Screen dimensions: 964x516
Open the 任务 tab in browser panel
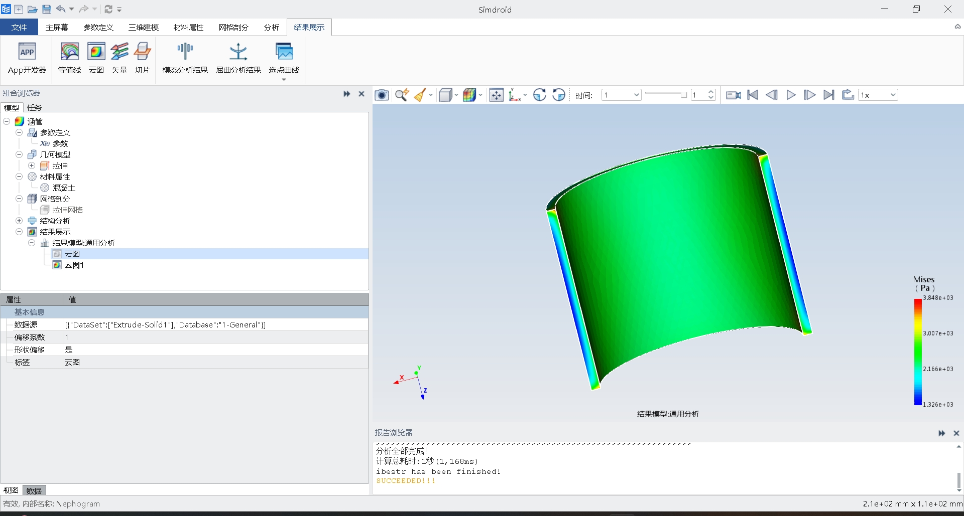(34, 107)
